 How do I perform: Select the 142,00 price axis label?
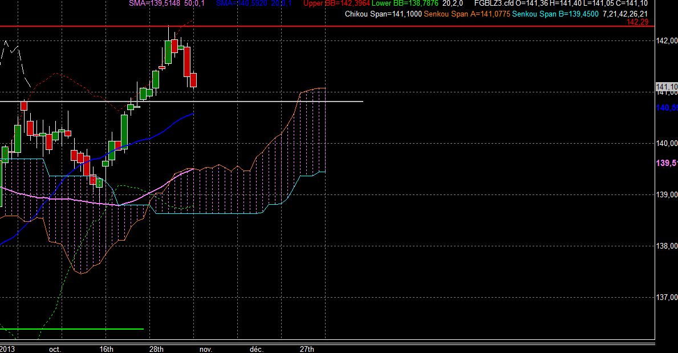pyautogui.click(x=667, y=40)
